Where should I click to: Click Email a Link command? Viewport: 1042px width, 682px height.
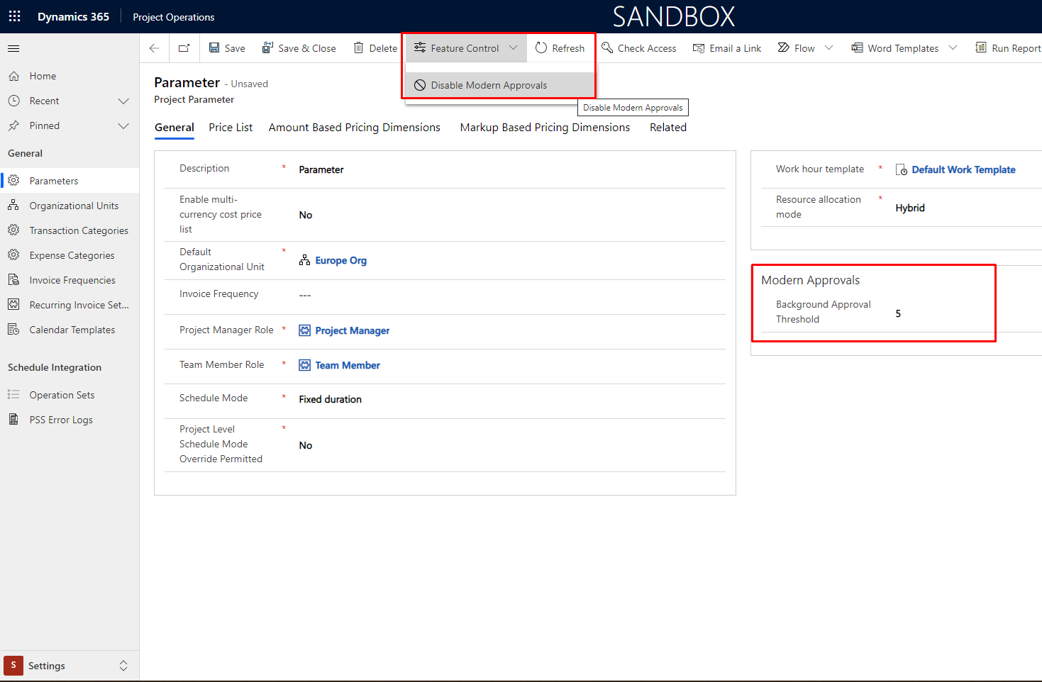click(x=726, y=48)
